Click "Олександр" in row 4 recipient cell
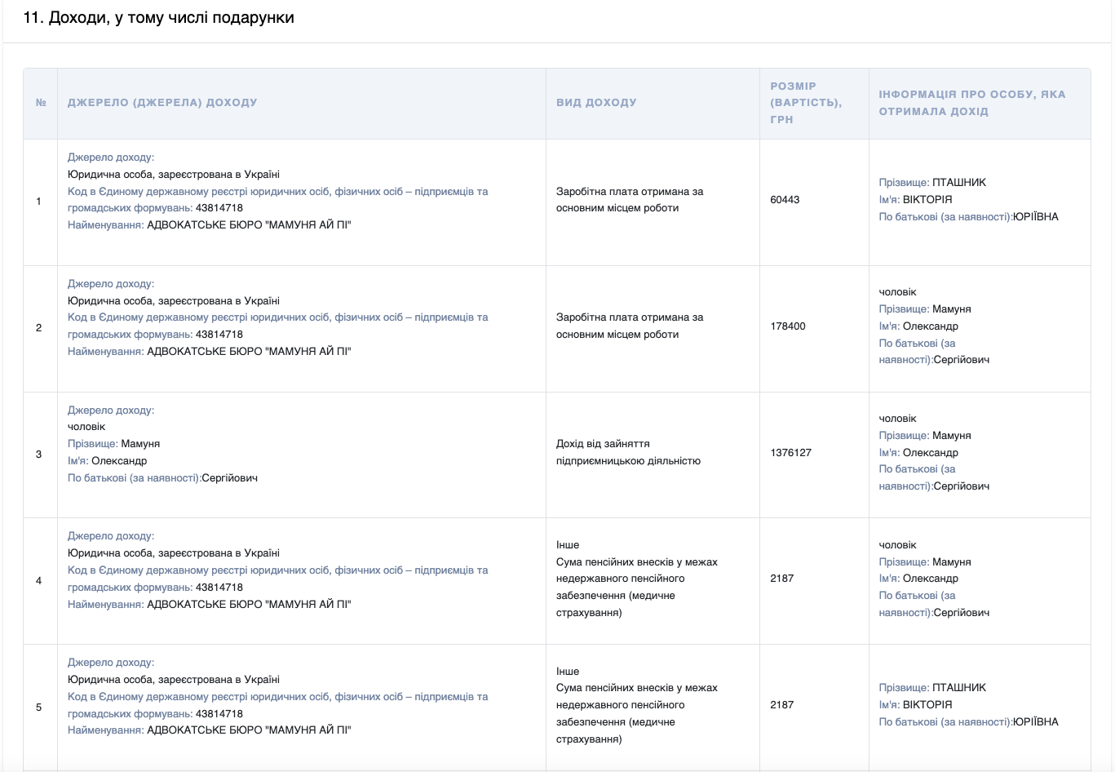The height and width of the screenshot is (772, 1115). click(931, 579)
